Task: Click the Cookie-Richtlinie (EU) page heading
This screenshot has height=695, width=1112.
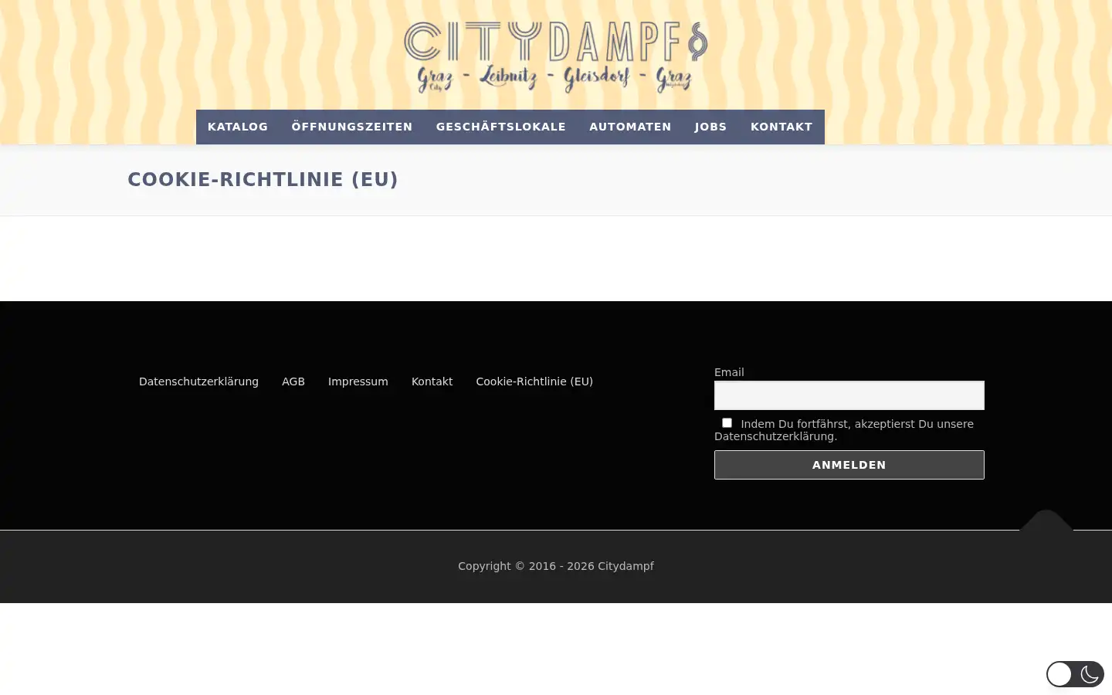Action: pos(263,180)
